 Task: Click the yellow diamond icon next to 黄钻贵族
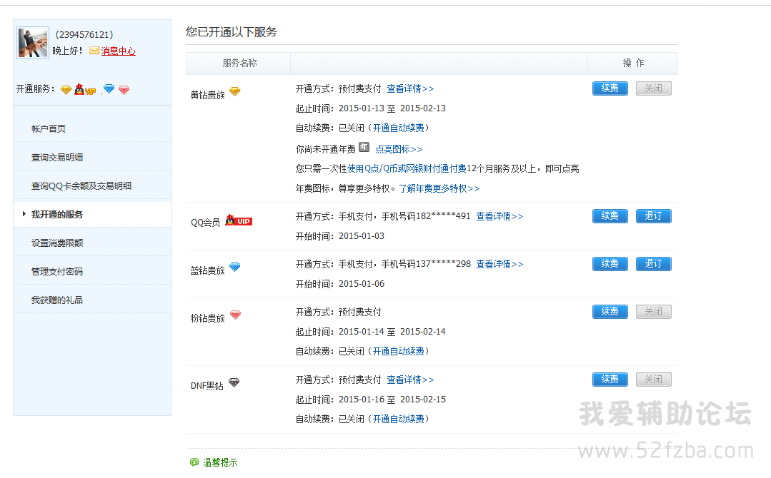click(235, 91)
